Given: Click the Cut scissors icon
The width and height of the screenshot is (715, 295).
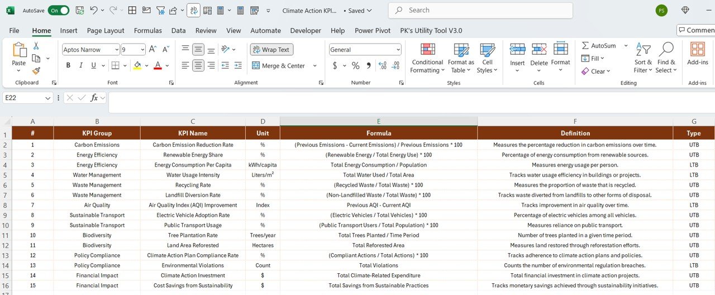Looking at the screenshot, I should [x=36, y=46].
